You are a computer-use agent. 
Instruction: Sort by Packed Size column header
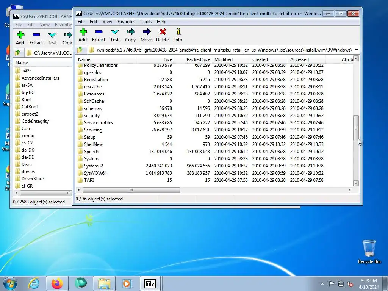click(x=193, y=59)
